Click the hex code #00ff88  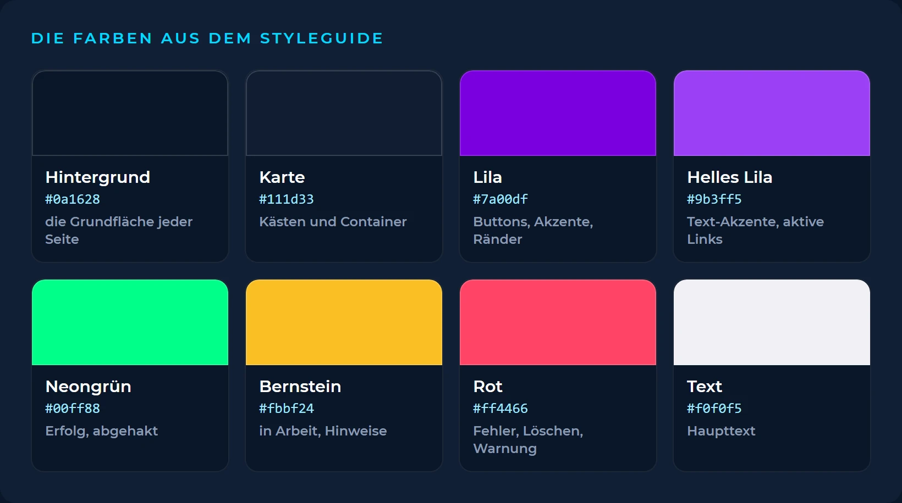click(x=73, y=409)
